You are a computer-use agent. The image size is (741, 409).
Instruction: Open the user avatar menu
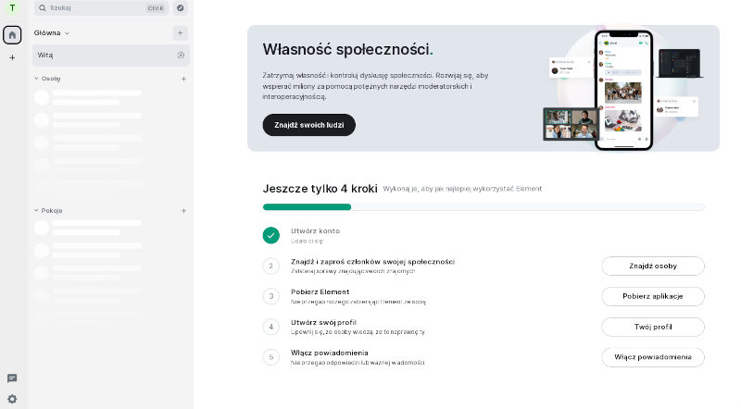tap(12, 8)
